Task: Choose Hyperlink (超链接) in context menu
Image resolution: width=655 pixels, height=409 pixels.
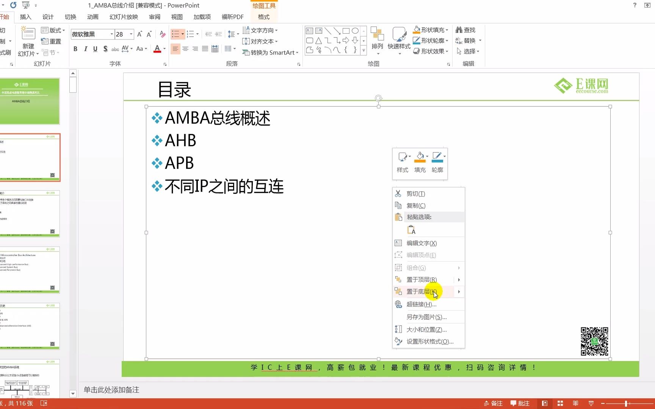Action: 428,304
